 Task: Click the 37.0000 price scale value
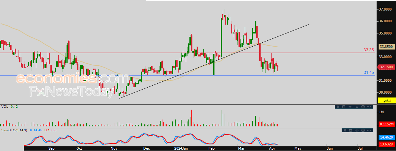click(385, 10)
